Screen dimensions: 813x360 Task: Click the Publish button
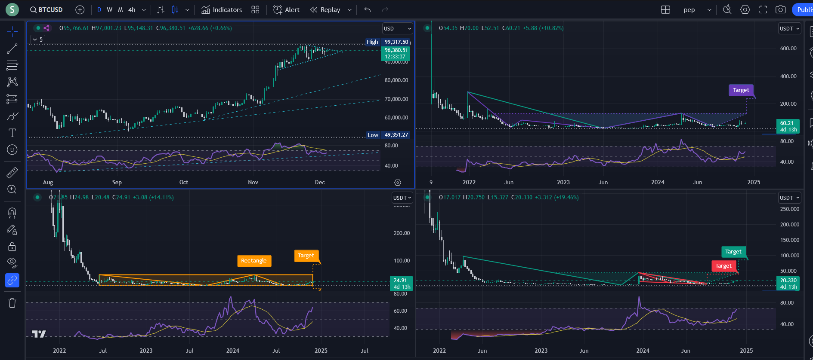[803, 9]
